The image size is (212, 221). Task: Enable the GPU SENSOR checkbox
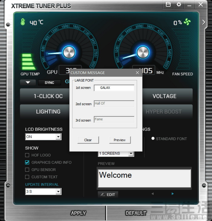point(27,170)
